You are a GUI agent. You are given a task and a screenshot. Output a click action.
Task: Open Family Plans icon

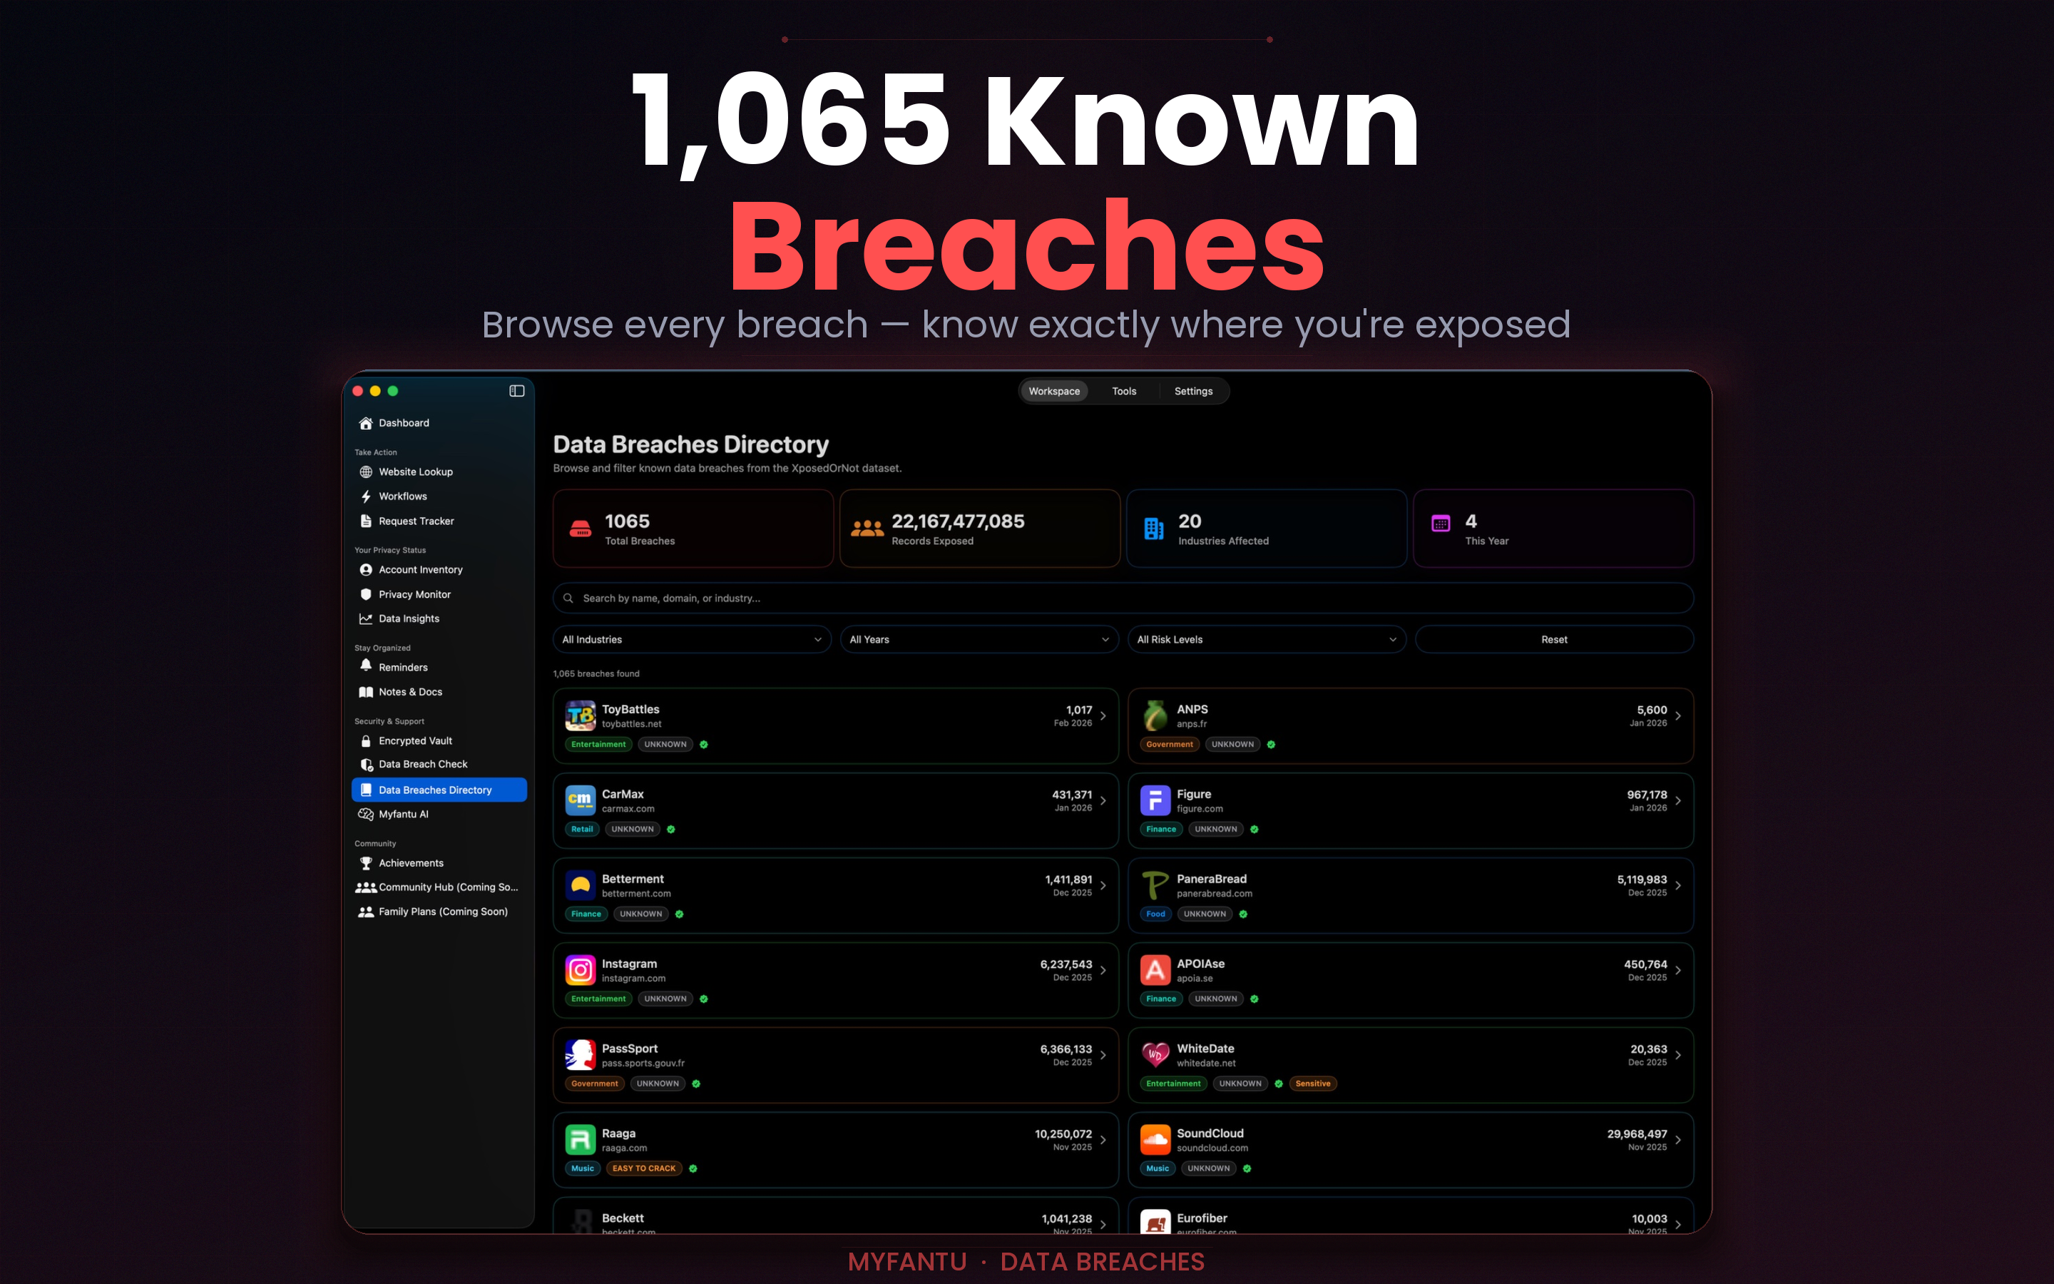coord(366,912)
